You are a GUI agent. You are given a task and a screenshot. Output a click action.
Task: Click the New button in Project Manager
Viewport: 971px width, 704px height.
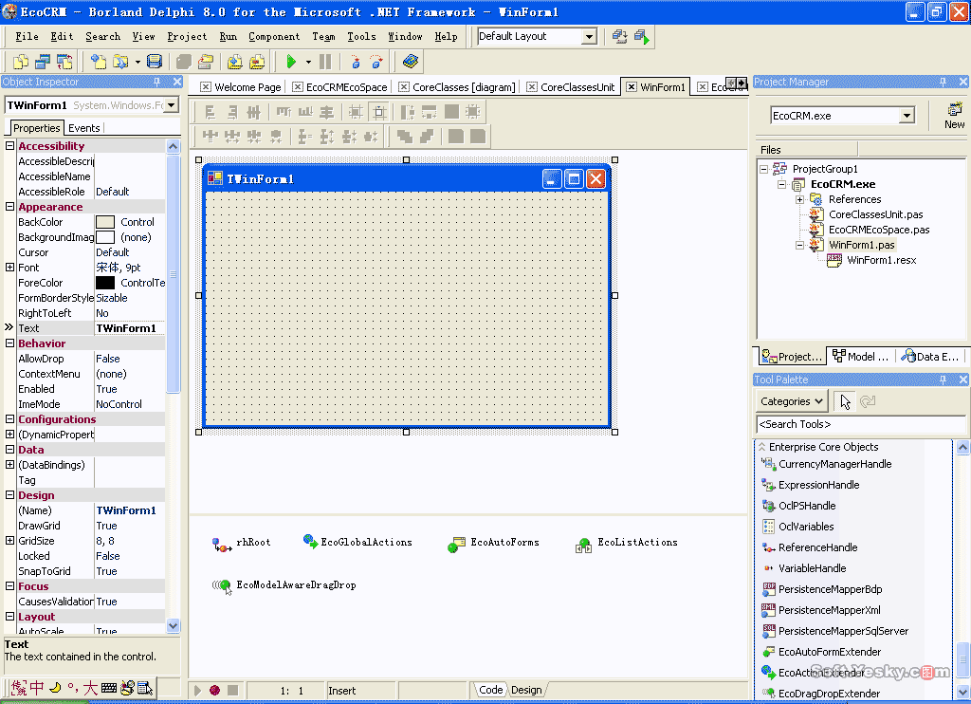click(954, 116)
